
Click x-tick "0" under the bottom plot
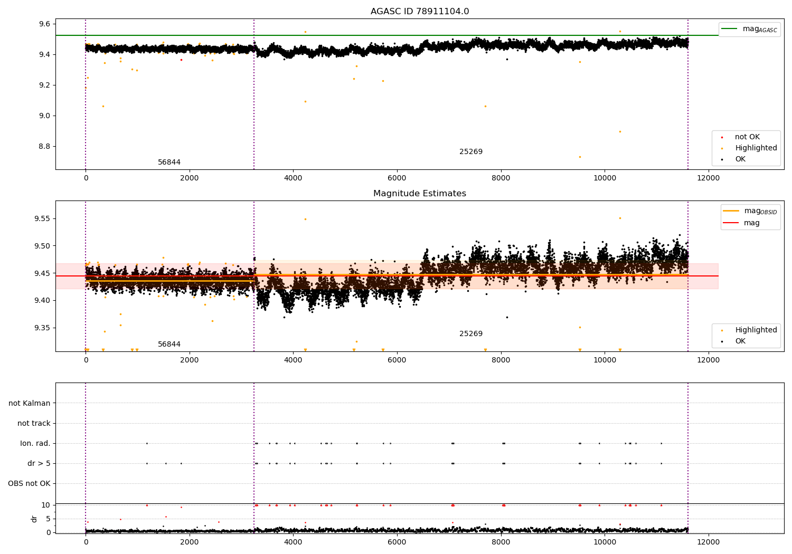click(86, 542)
